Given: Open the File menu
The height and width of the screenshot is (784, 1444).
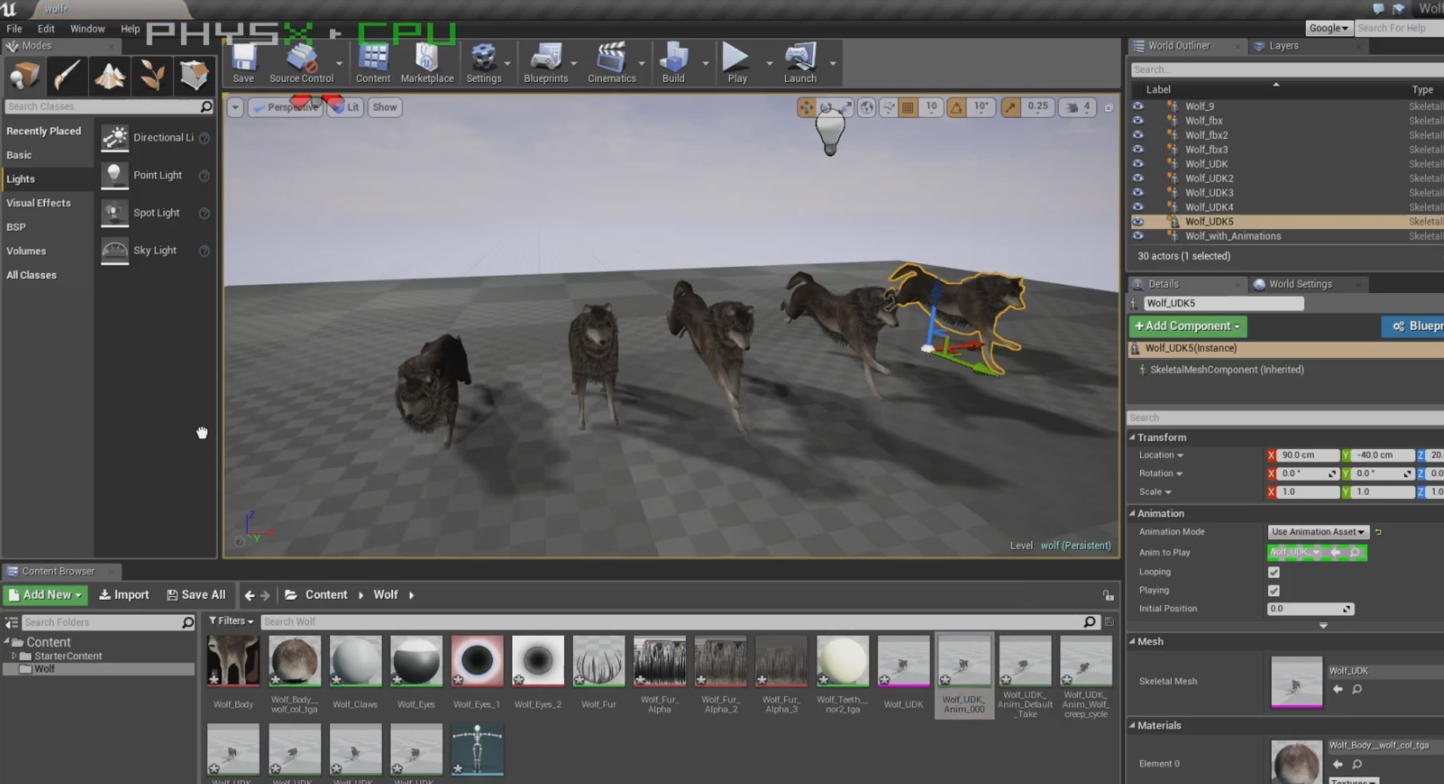Looking at the screenshot, I should click(14, 29).
